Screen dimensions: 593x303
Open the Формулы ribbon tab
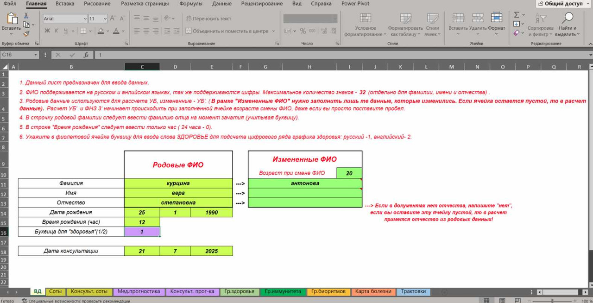point(191,4)
